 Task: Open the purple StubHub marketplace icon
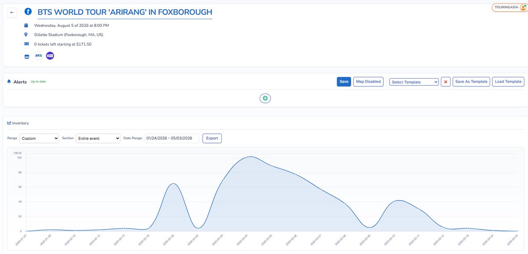click(x=50, y=56)
